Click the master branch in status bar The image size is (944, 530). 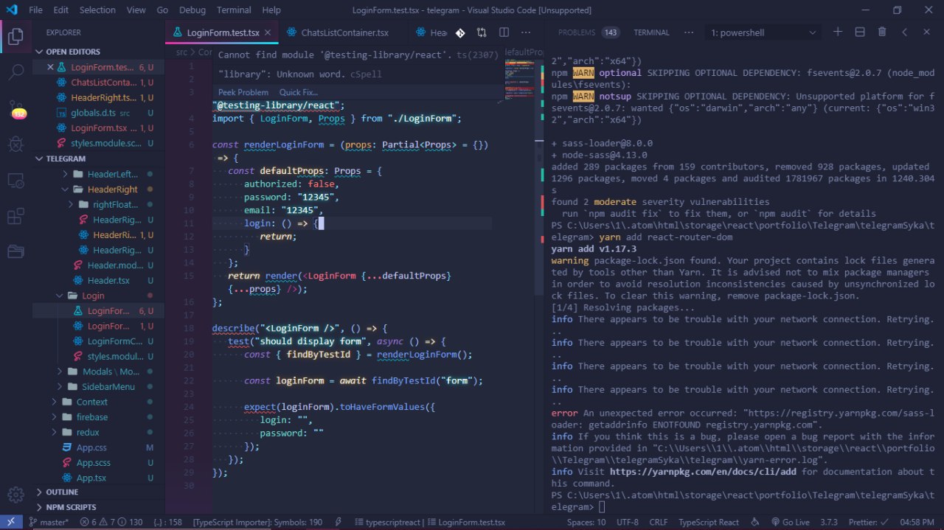click(49, 523)
